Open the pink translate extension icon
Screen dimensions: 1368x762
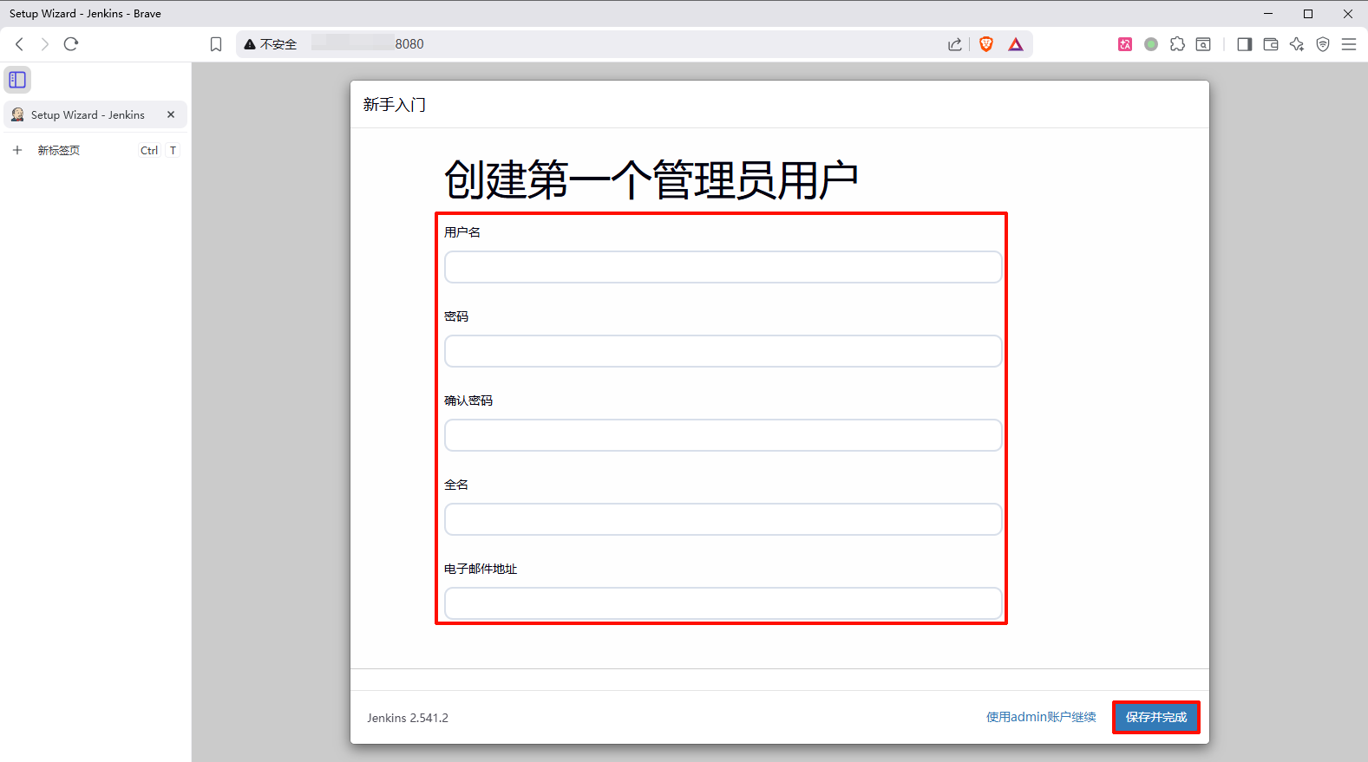pyautogui.click(x=1125, y=44)
